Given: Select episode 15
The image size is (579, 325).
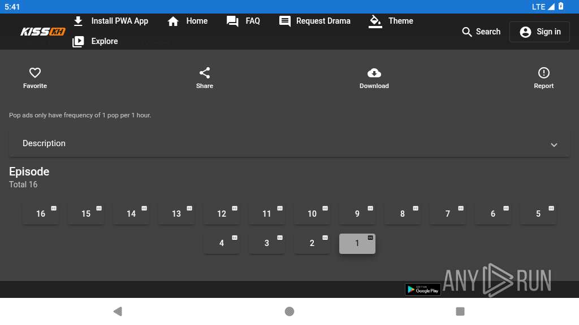Looking at the screenshot, I should (x=86, y=214).
